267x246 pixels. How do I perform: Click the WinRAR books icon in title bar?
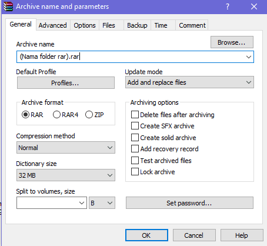pos(8,6)
